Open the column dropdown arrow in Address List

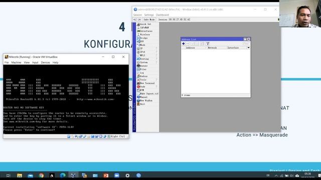[248, 48]
